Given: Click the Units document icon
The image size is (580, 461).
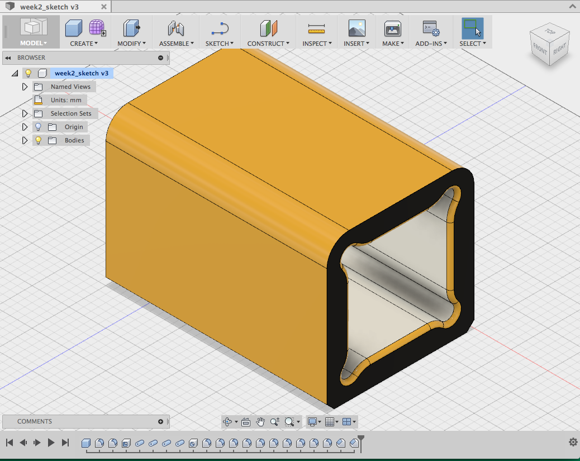Looking at the screenshot, I should pyautogui.click(x=39, y=100).
